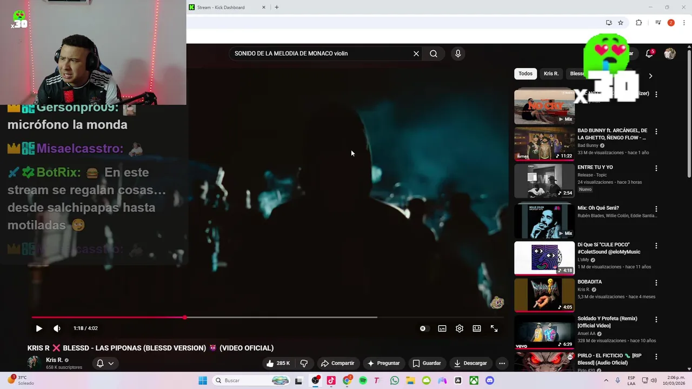Viewport: 692px width, 389px height.
Task: Open Kris R. channel avatar below video
Action: coord(34,363)
